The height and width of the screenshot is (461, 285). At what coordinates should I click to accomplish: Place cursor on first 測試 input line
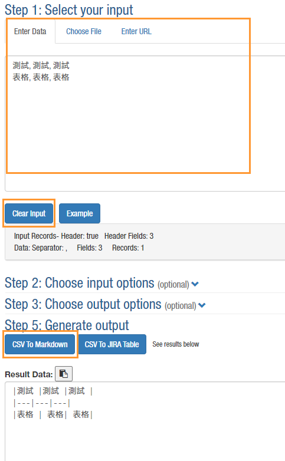(x=41, y=65)
